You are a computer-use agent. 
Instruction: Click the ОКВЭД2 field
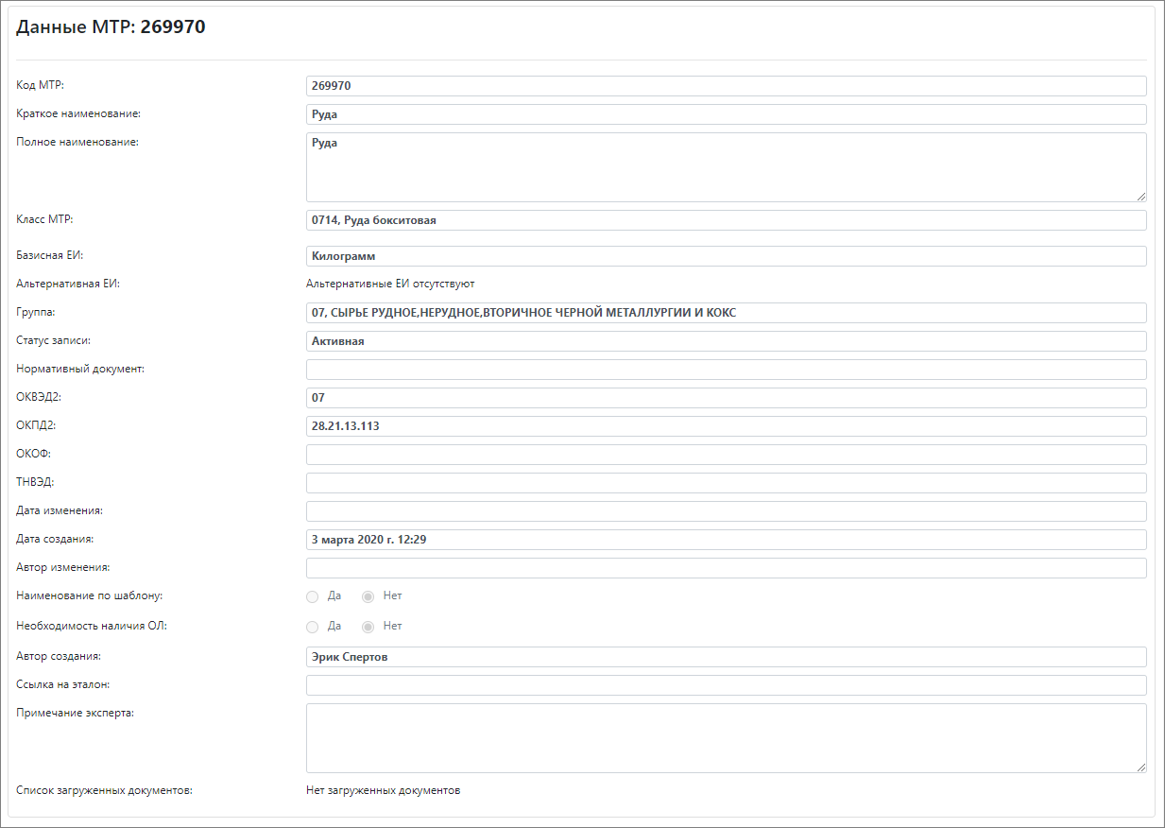tap(726, 398)
